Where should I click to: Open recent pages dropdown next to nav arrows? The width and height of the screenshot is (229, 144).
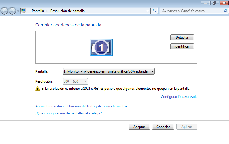point(18,11)
